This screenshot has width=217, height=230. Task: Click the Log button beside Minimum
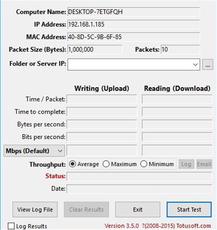(x=186, y=164)
